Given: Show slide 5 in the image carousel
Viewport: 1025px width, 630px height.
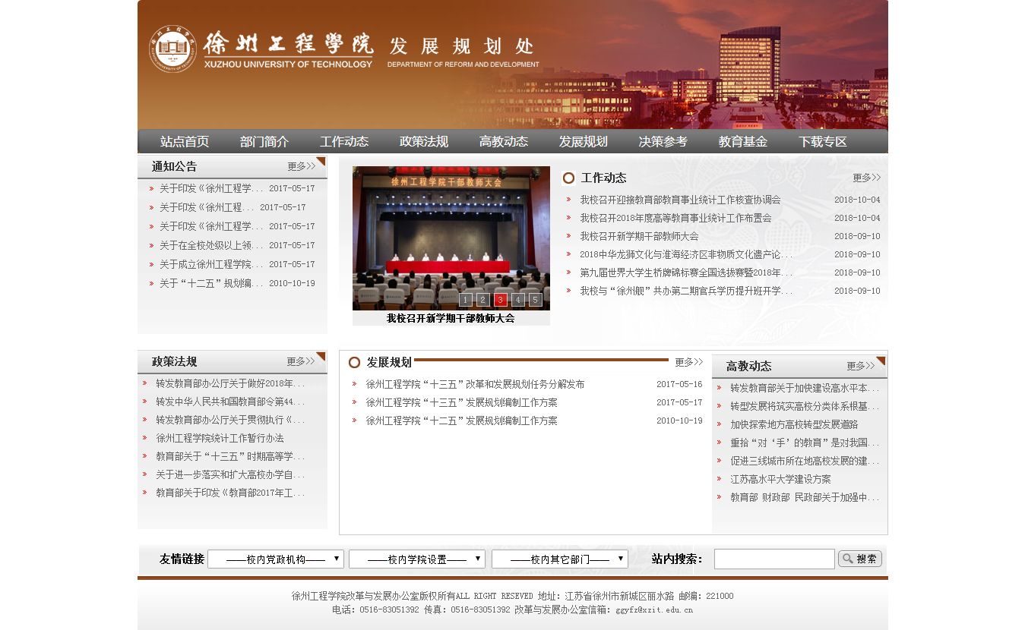Looking at the screenshot, I should [x=535, y=300].
